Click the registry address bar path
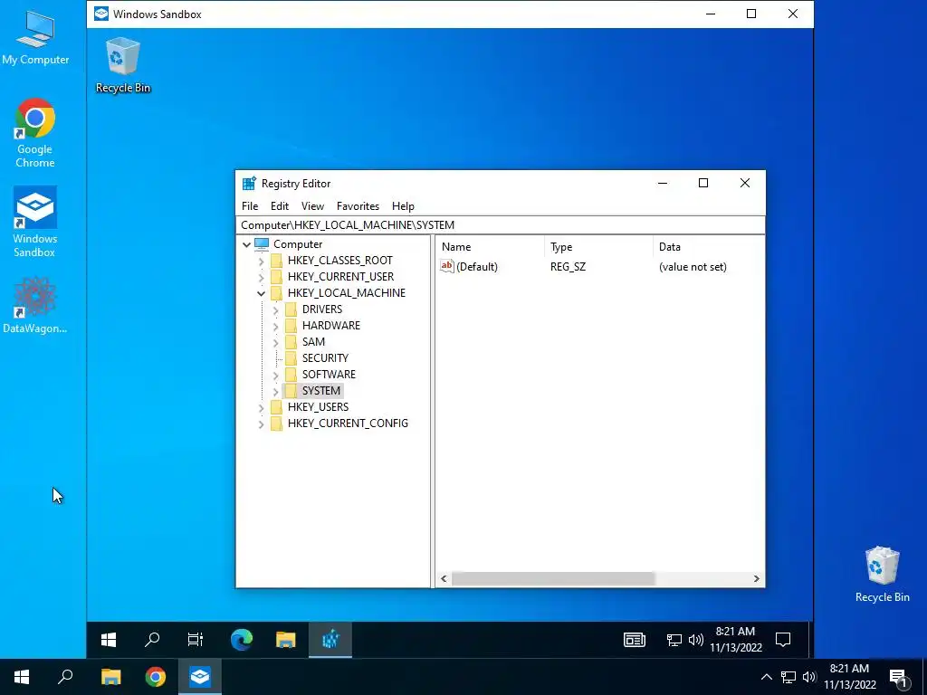Viewport: 927px width, 695px height. tap(500, 225)
